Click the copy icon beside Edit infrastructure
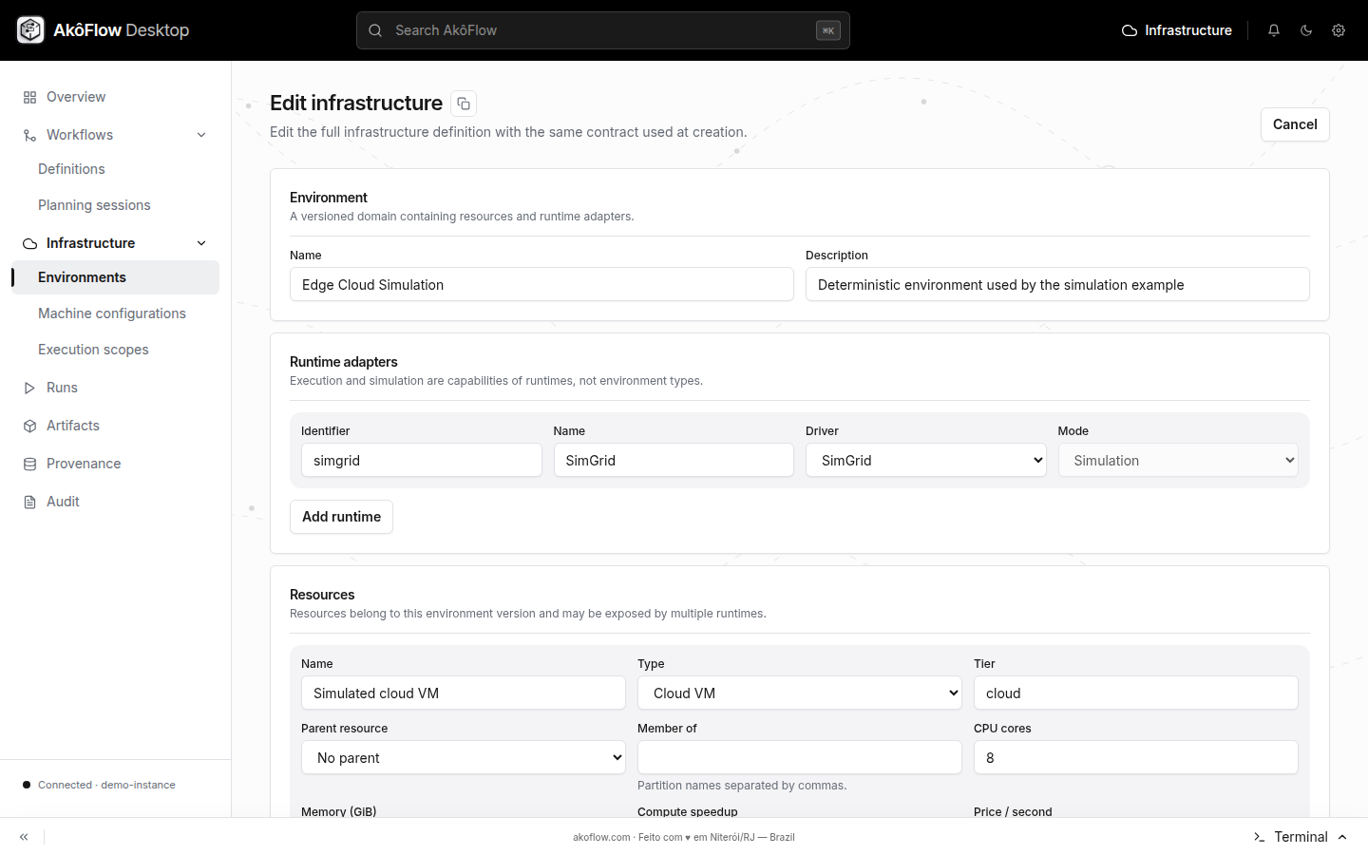 pos(464,104)
